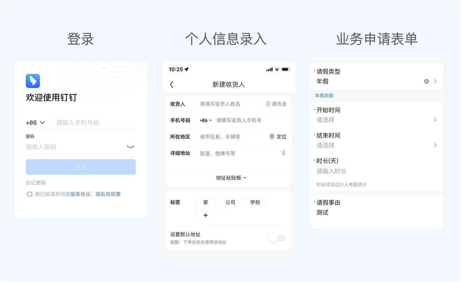Open the 结束时间 picker chevron
Viewport: 461px width, 282px height.
pos(435,145)
